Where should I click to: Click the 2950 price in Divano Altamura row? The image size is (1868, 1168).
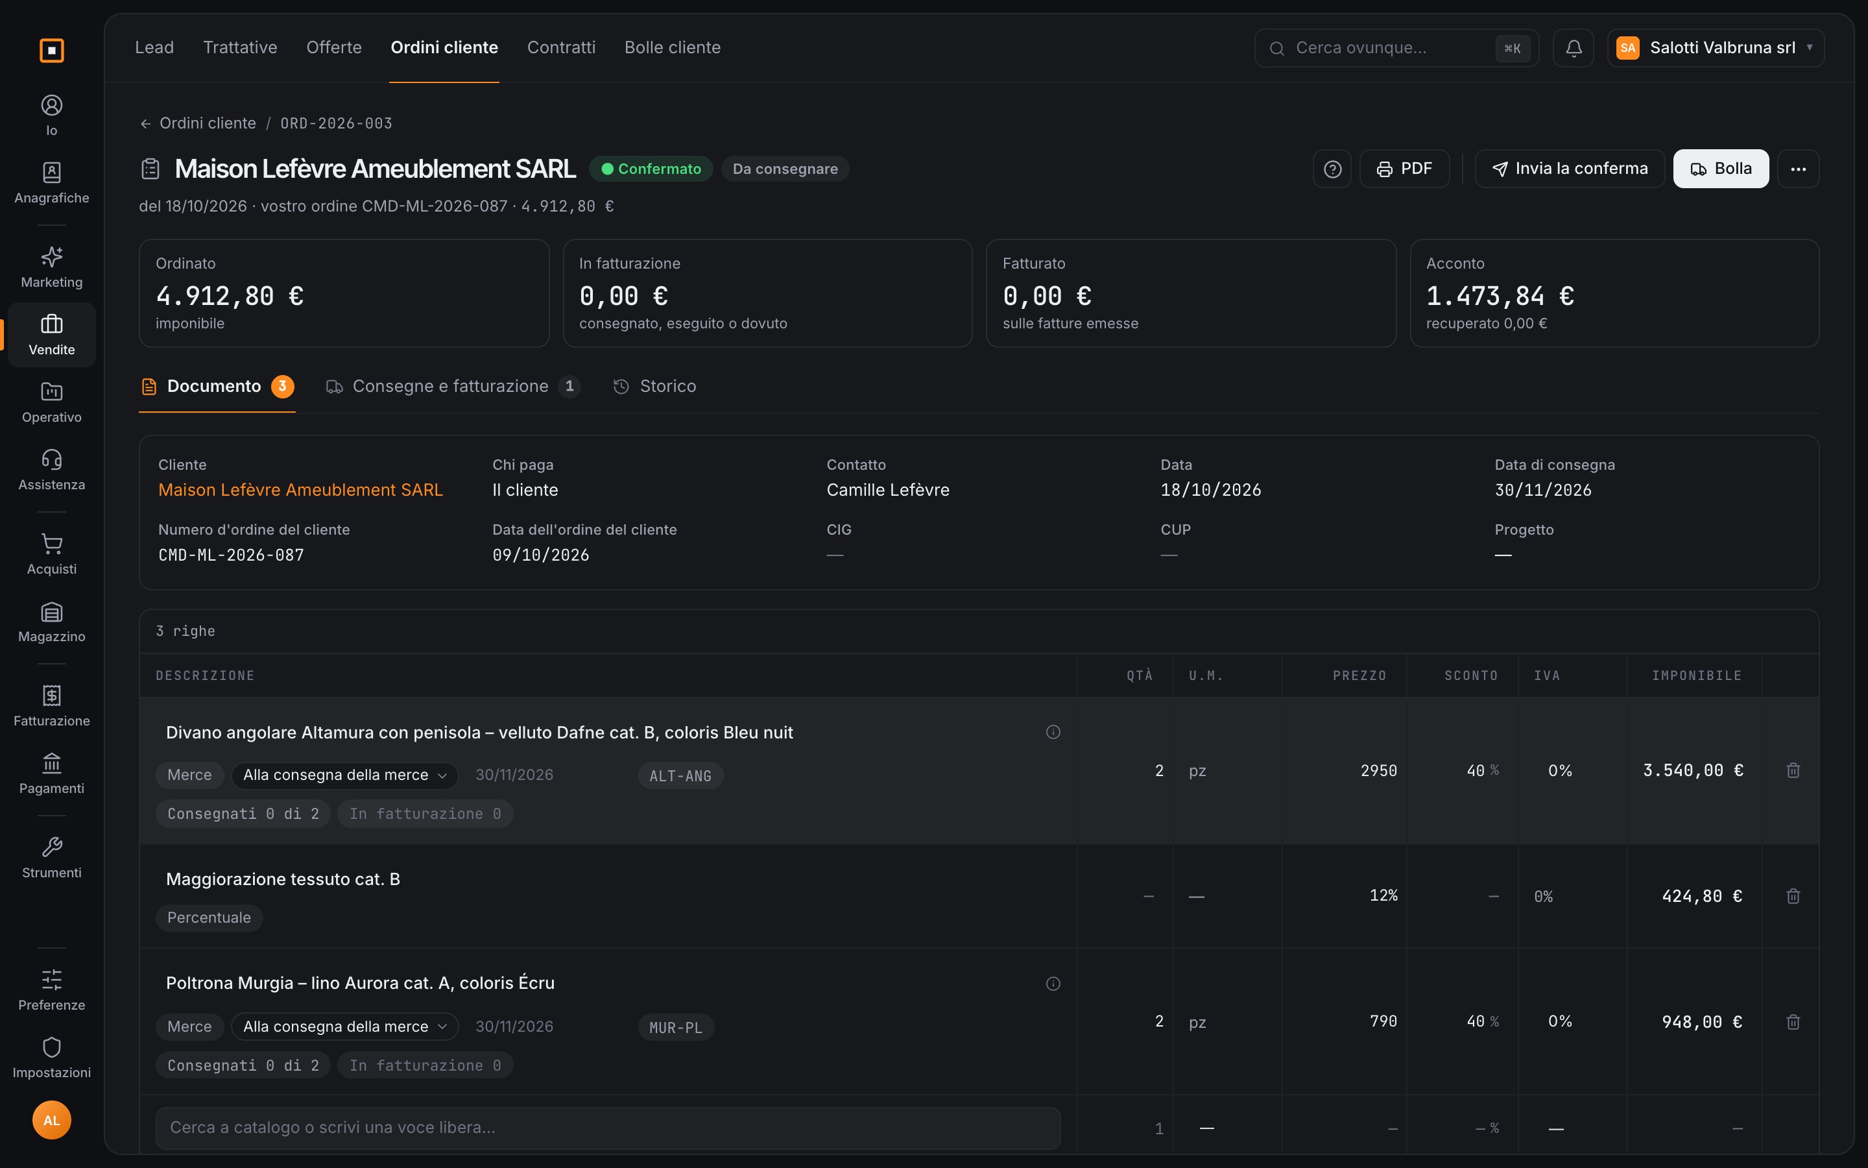click(x=1378, y=770)
